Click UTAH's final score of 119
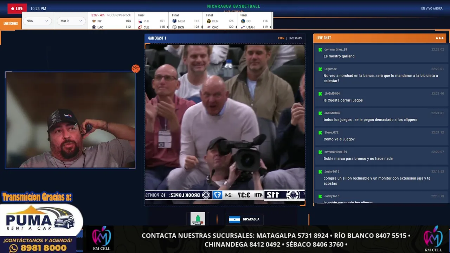450x253 pixels. [x=265, y=27]
